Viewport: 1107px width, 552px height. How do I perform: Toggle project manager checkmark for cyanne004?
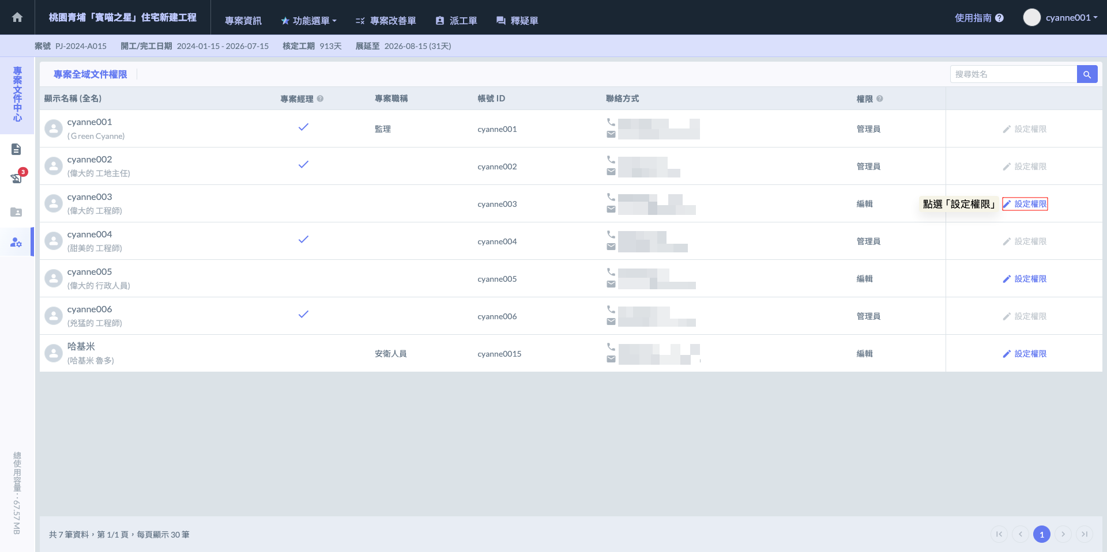(303, 240)
